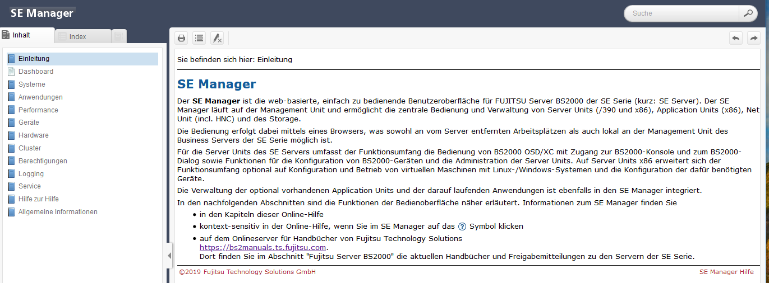Click the breadcrumb 'Sie befinden sich hier: Einleitung'
The width and height of the screenshot is (769, 283).
click(x=234, y=59)
